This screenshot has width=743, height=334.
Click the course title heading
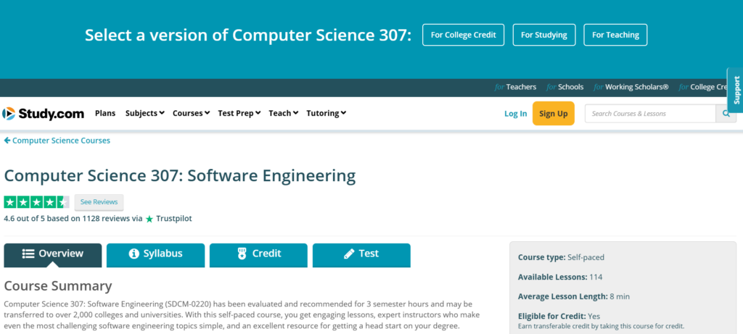pyautogui.click(x=180, y=176)
